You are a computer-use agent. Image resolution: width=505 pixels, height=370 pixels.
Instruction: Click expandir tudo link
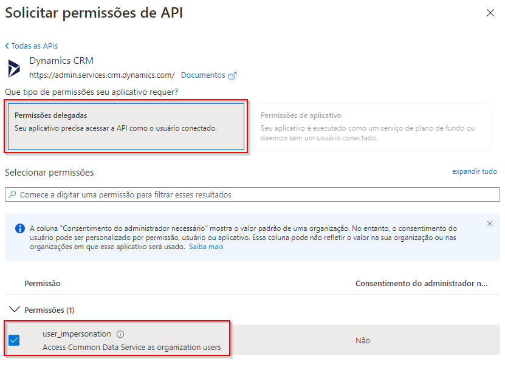click(475, 171)
